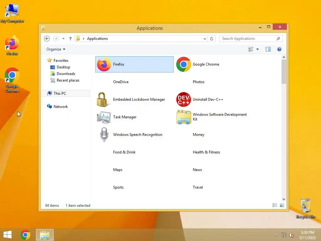Show hidden tray icons arrow
The image size is (321, 241).
click(276, 235)
